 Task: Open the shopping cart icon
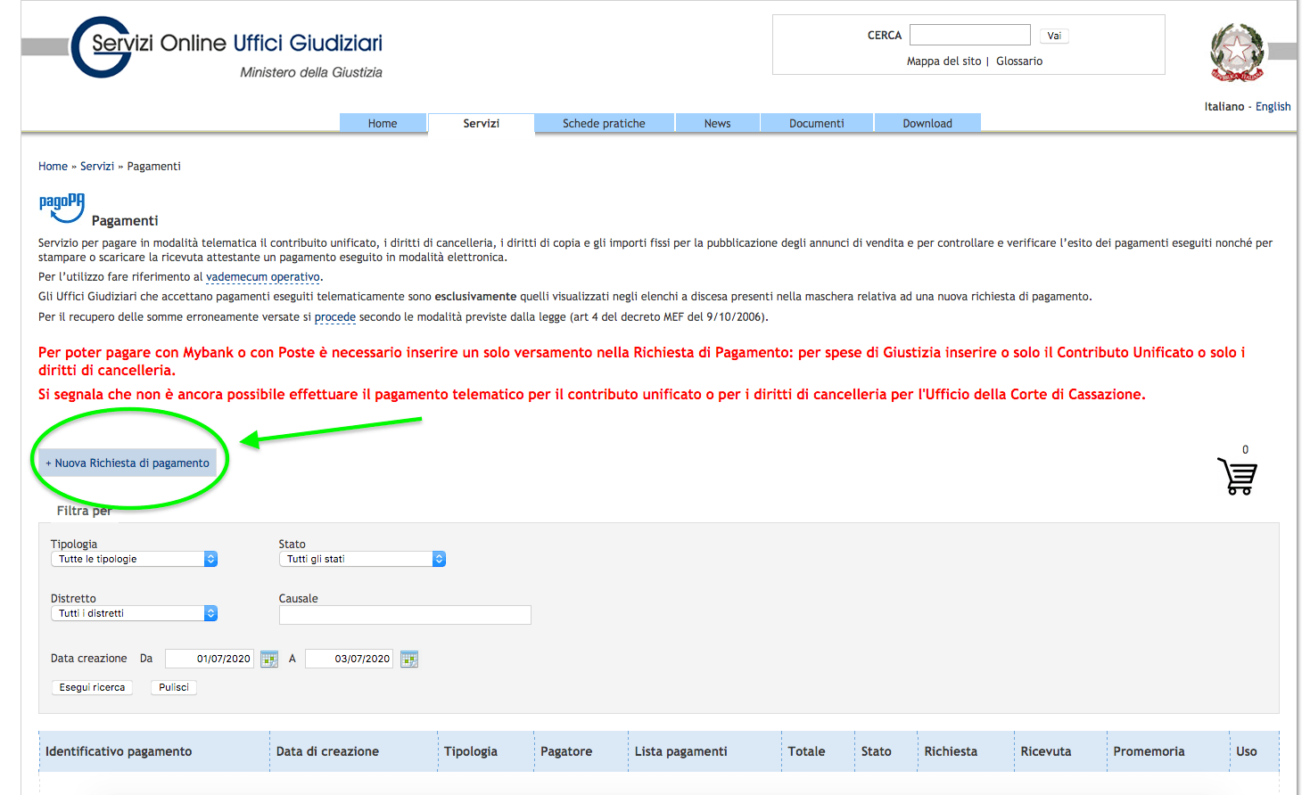coord(1237,476)
